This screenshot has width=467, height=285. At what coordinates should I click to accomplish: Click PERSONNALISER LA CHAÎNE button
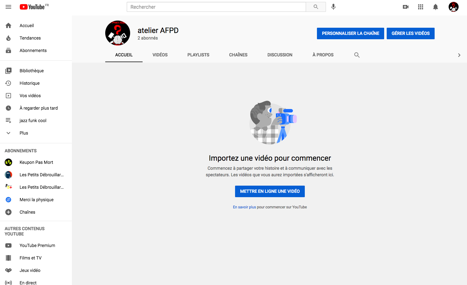tap(350, 33)
